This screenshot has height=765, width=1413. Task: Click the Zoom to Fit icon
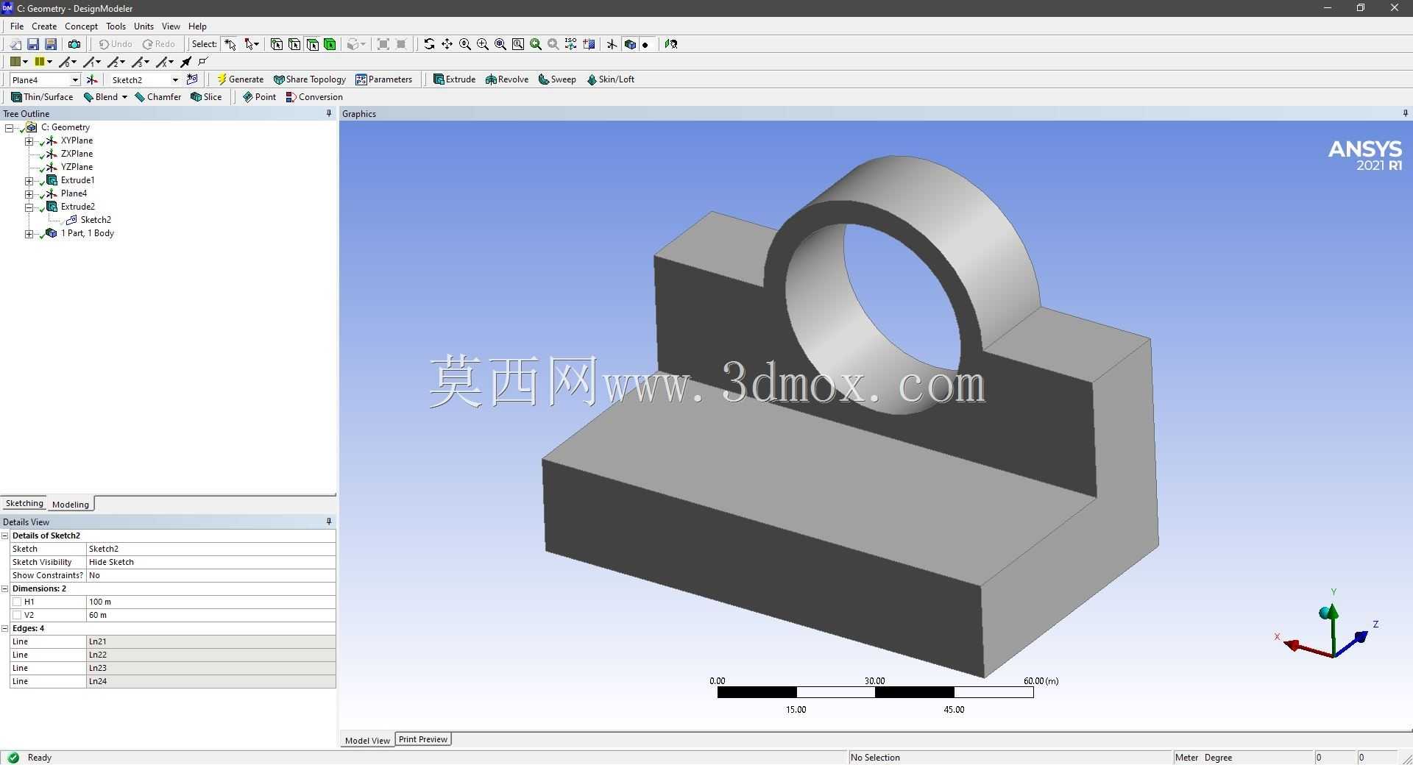500,44
